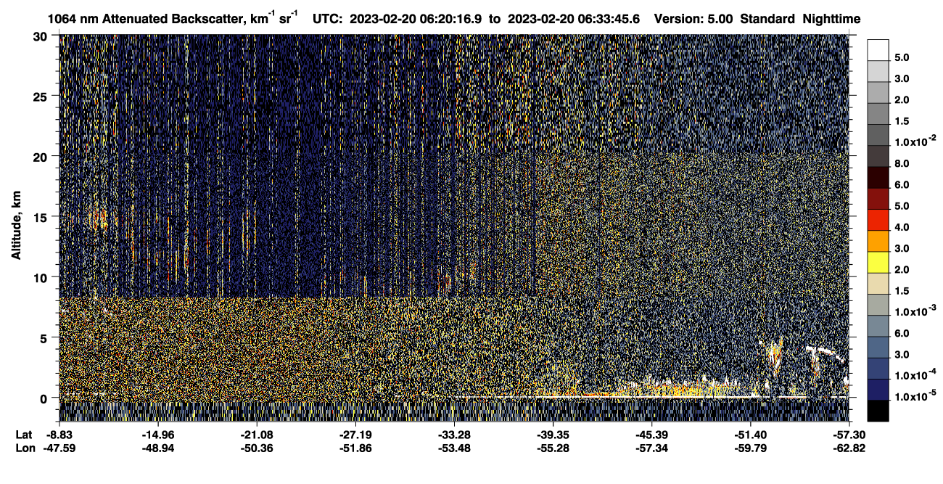Click longitude value '-53.48'
Screen dimensions: 943x484
(x=454, y=448)
